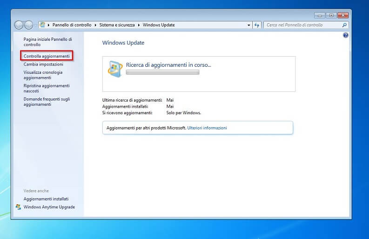Open Aggiornamenti installati link
Viewport: 369px width, 239px height.
(x=46, y=199)
